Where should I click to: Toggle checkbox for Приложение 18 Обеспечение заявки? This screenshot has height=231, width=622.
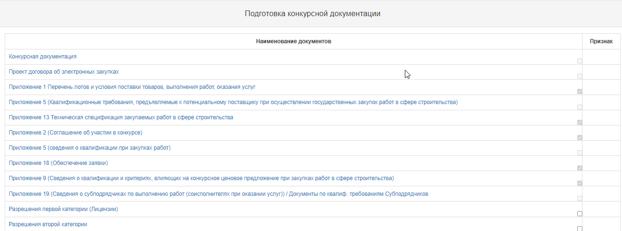pyautogui.click(x=580, y=168)
